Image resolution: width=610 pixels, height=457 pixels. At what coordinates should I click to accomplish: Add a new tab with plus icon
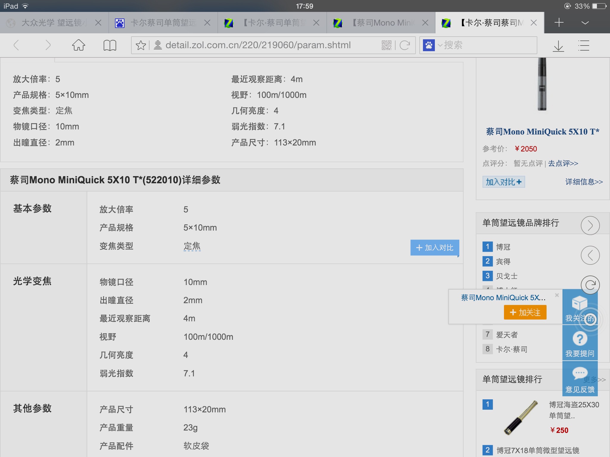point(559,23)
